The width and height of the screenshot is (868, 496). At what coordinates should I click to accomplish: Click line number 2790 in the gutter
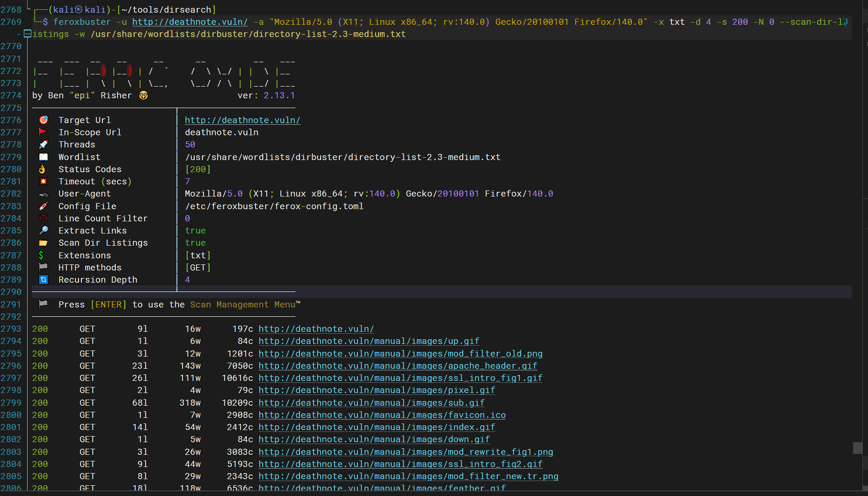coord(11,292)
